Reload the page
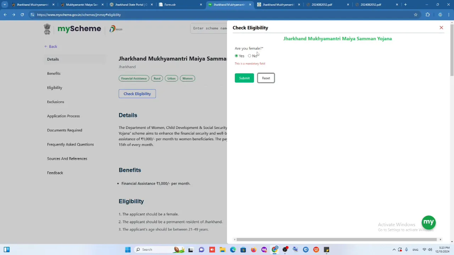 tap(22, 15)
